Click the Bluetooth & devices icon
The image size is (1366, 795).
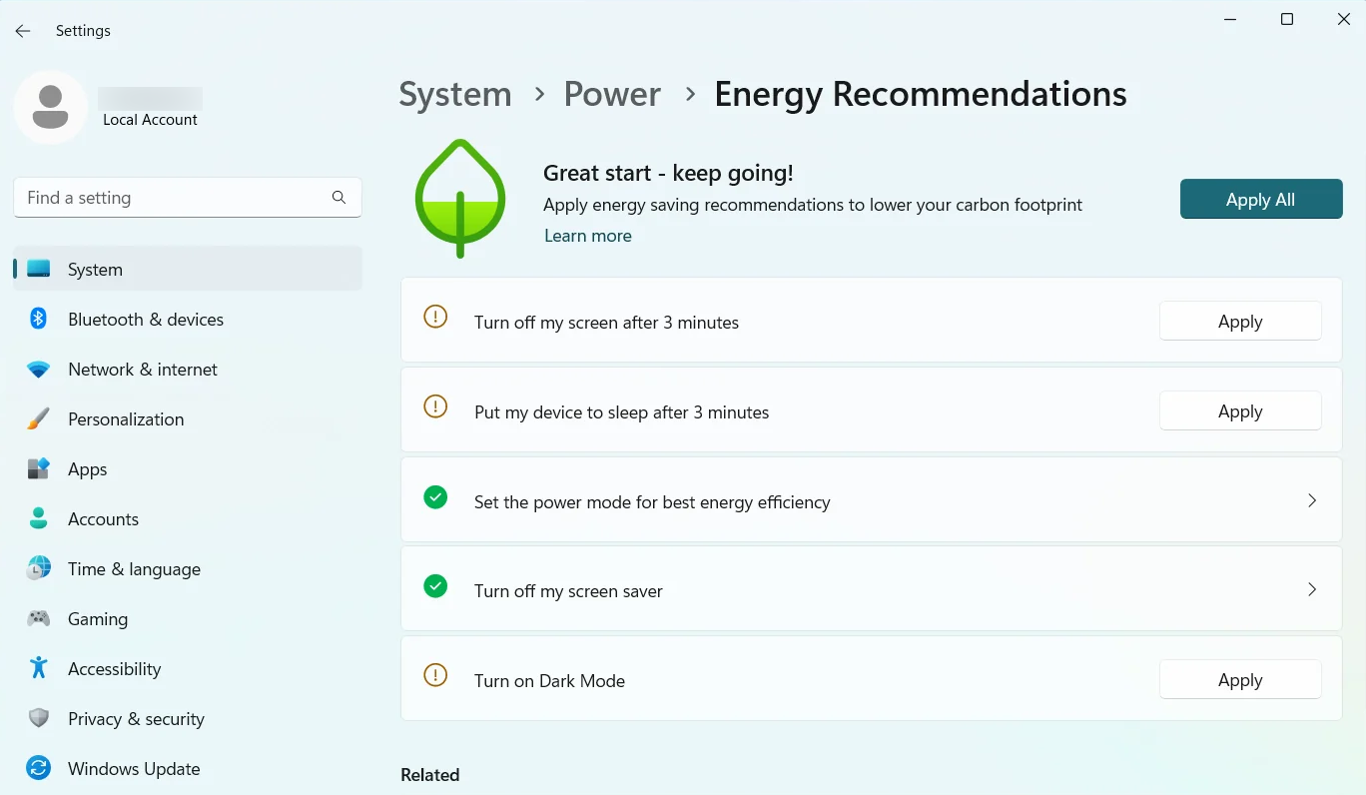[38, 320]
